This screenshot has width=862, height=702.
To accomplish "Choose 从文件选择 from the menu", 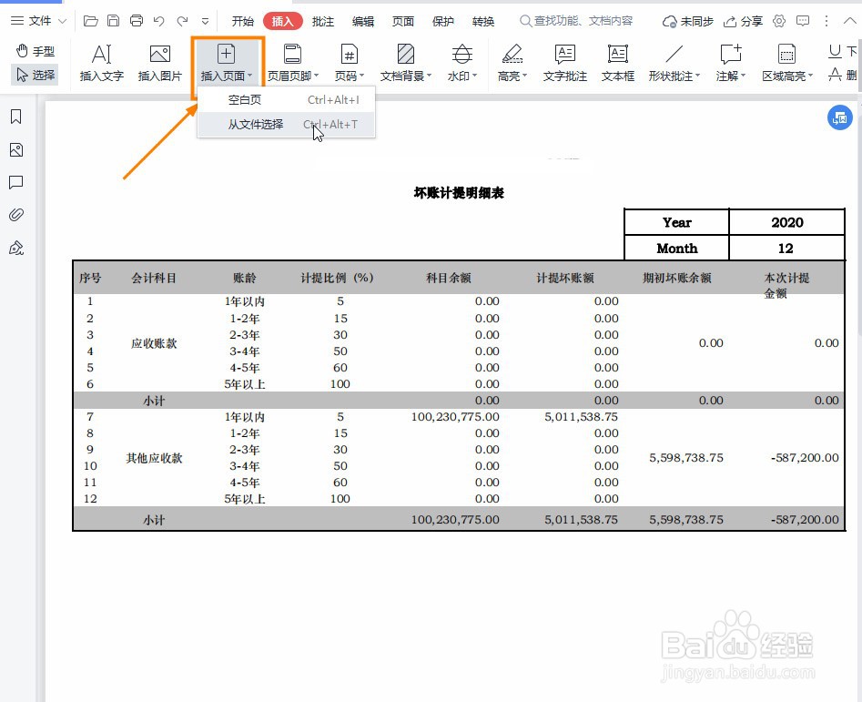I will tap(286, 124).
